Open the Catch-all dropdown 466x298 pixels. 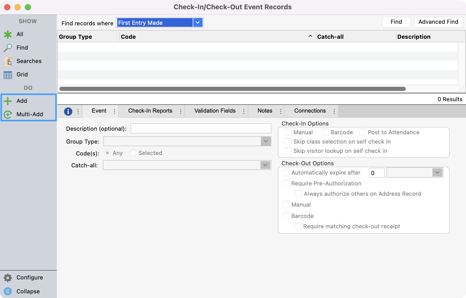pyautogui.click(x=265, y=165)
